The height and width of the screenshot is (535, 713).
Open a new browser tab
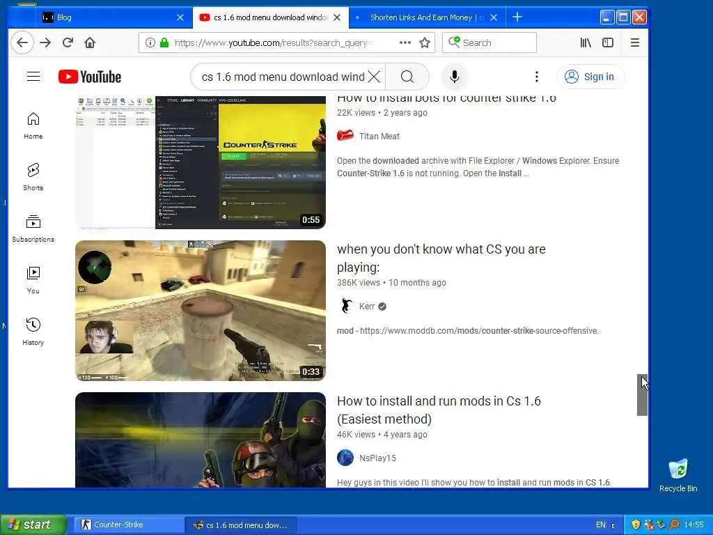(x=517, y=17)
